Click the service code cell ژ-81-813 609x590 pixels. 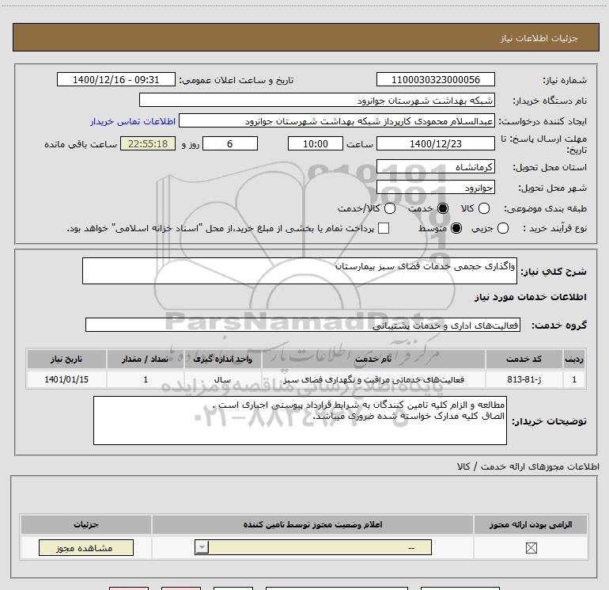click(x=524, y=379)
